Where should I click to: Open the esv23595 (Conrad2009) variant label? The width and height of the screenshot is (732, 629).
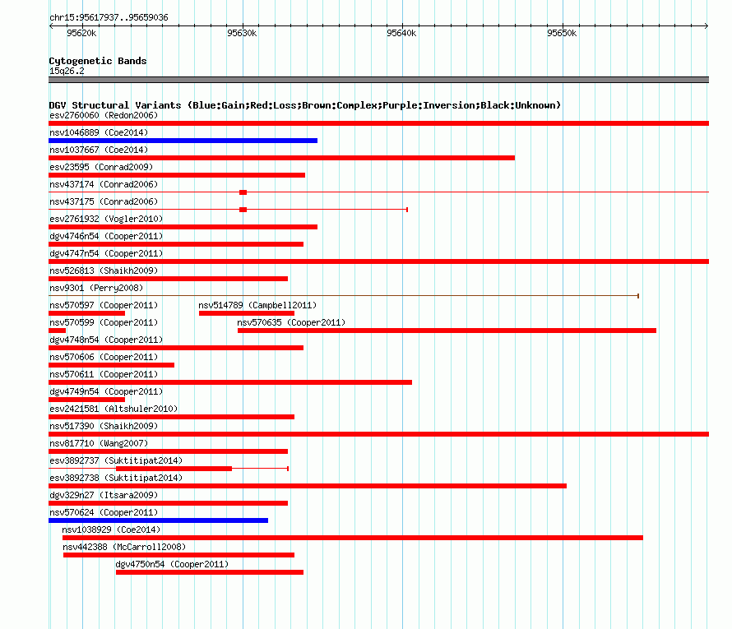click(x=101, y=167)
